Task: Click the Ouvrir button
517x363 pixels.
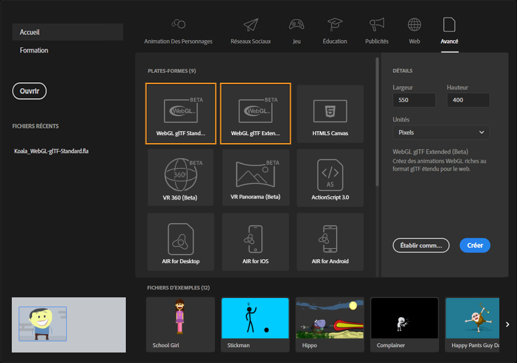Action: [29, 91]
